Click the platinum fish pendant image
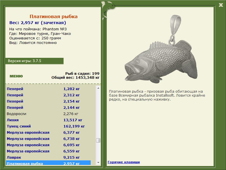This screenshot has height=170, width=226. coord(161,49)
